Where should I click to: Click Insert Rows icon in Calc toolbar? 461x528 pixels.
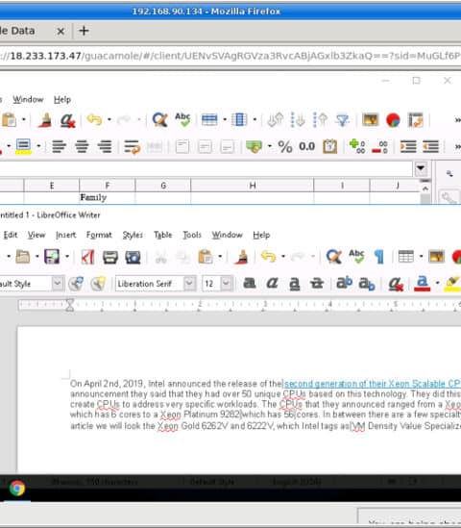(x=209, y=119)
